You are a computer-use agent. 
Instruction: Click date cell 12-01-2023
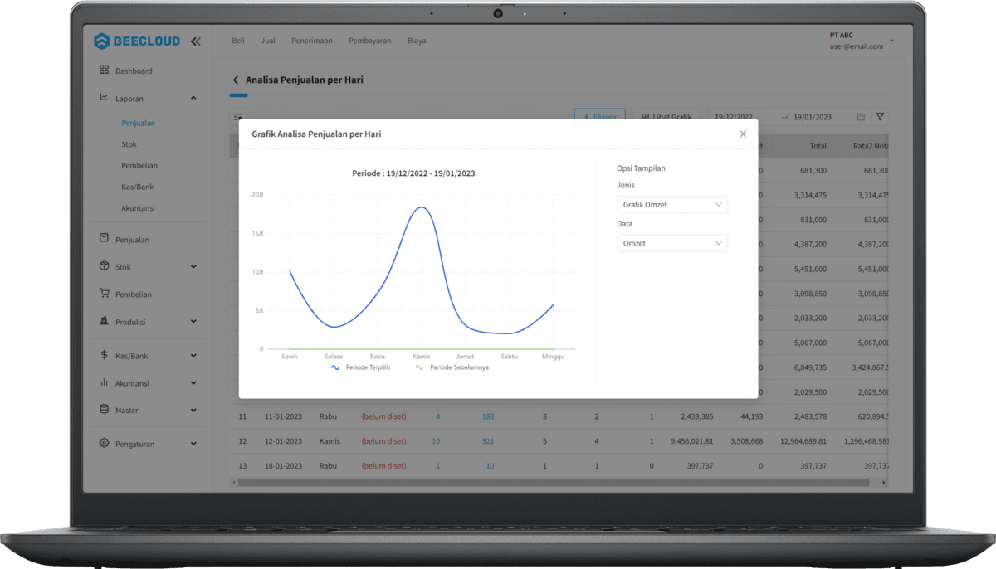pos(283,441)
